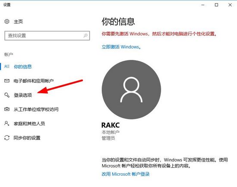Open 家庭和其他人员
Screen dimensions: 237x187
29,124
